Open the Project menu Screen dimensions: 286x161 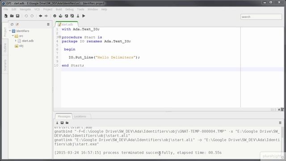pos(48,9)
